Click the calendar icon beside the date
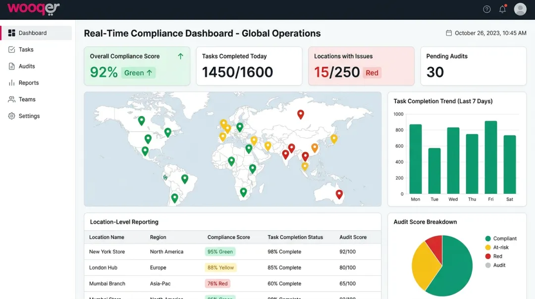The image size is (535, 299). (x=449, y=33)
